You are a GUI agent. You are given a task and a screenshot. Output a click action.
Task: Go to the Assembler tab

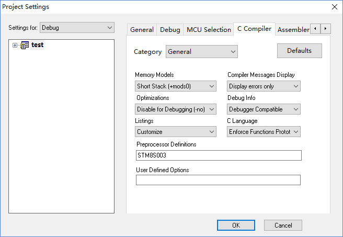tap(293, 30)
